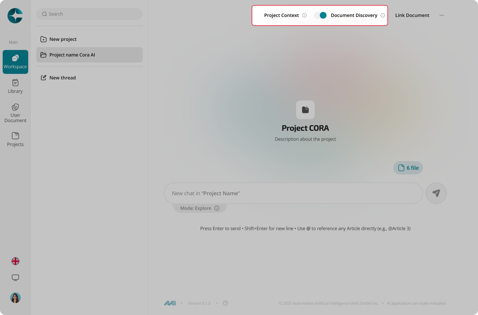Click the Version 0.1.0 text
This screenshot has height=315, width=478.
pyautogui.click(x=199, y=303)
